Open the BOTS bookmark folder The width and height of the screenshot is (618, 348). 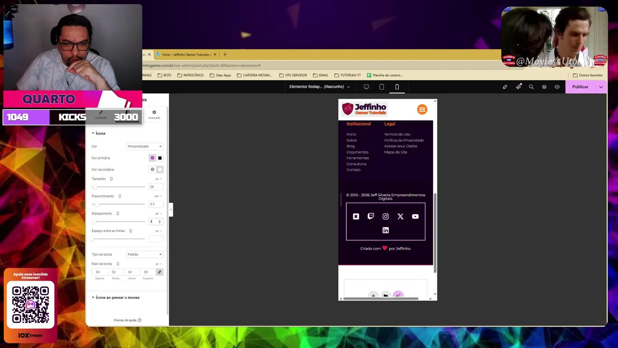[x=164, y=75]
